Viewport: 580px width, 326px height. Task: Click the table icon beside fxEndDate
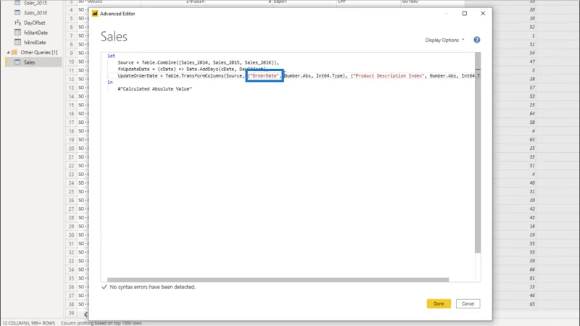[17, 43]
